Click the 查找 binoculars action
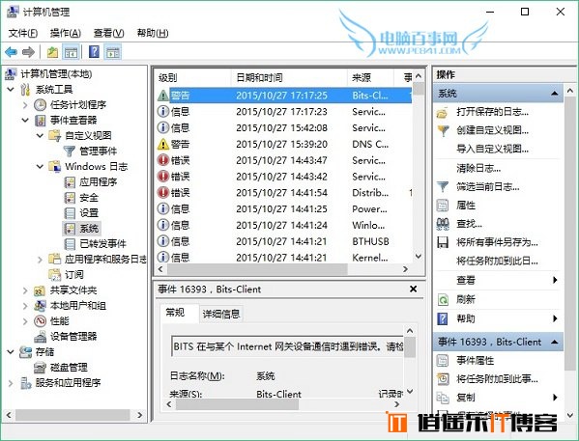Screen dimensions: 579x441 pos(469,224)
